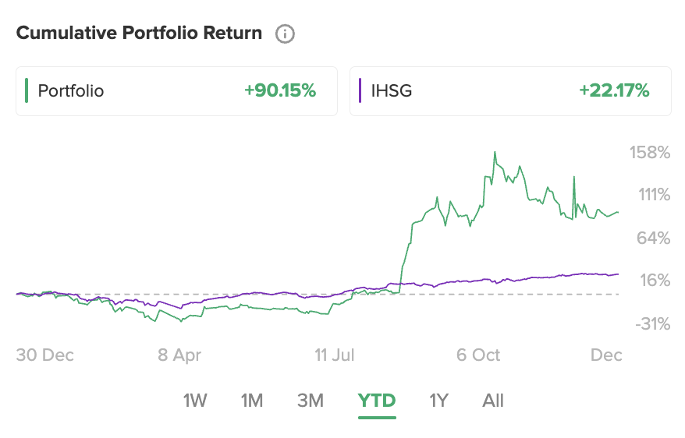Select the 1M time range tab
The image size is (685, 438).
251,401
